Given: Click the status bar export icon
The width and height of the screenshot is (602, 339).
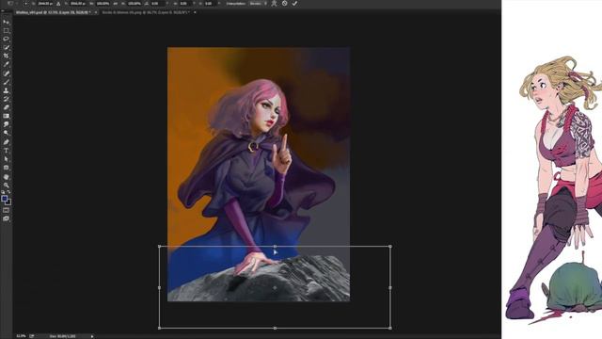Looking at the screenshot, I should (32, 336).
